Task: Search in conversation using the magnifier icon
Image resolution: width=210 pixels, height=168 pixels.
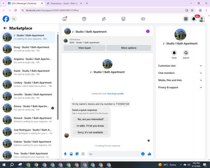Action: [x=186, y=53]
